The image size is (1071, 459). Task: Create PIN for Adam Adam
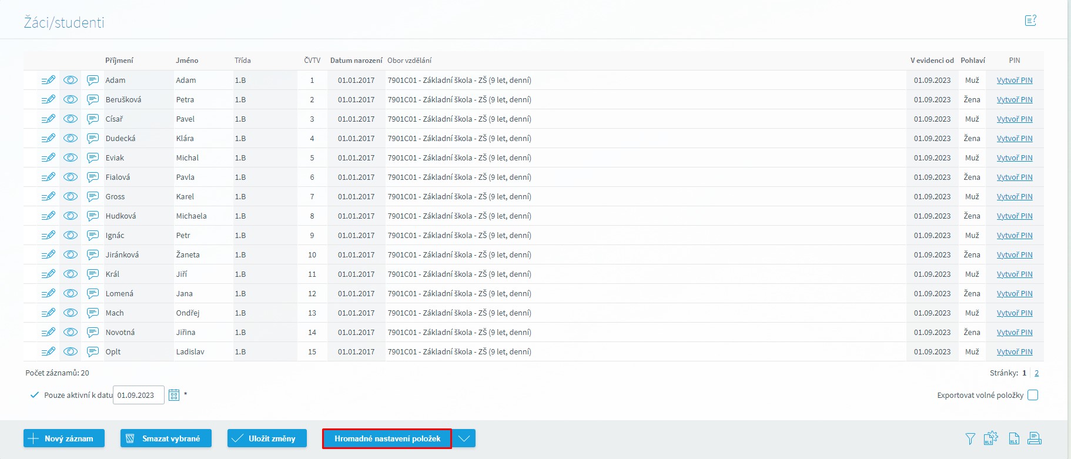pos(1015,80)
